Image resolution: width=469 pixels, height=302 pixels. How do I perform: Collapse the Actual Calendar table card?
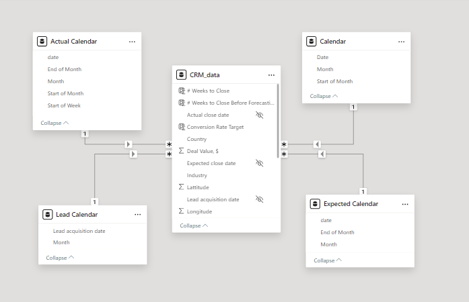point(55,123)
